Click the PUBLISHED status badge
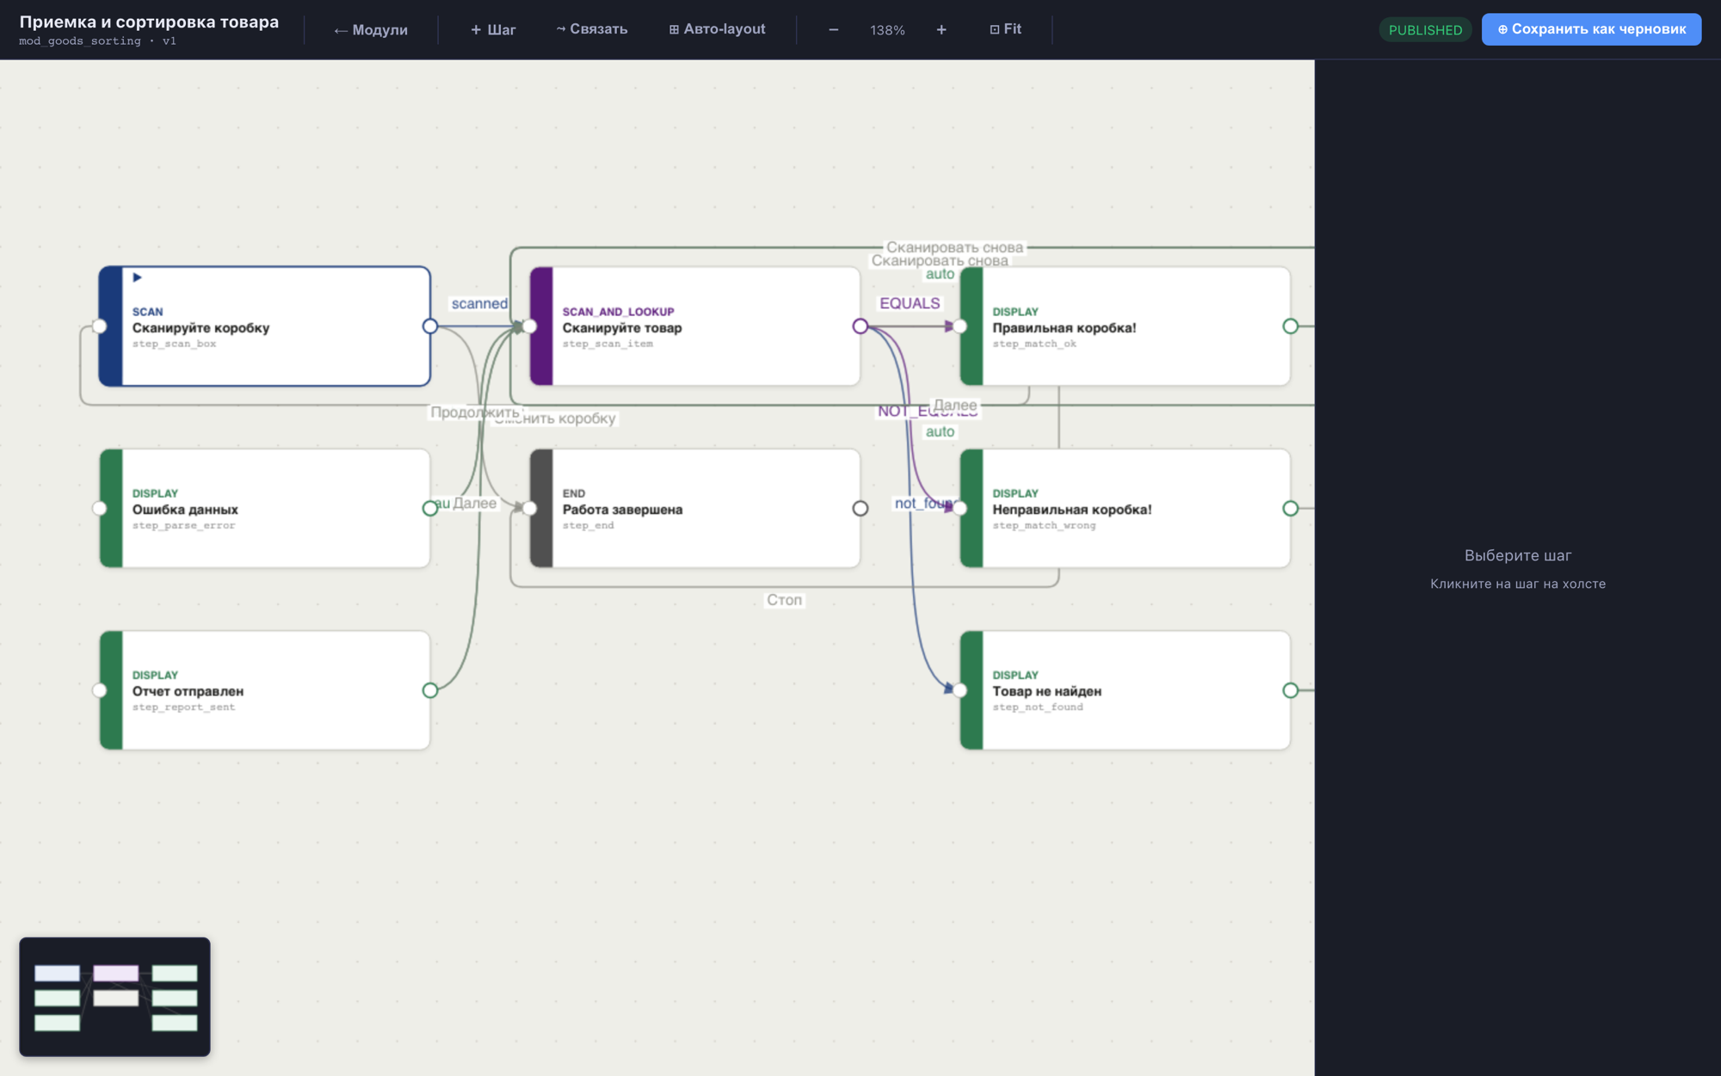Viewport: 1721px width, 1076px height. point(1425,30)
